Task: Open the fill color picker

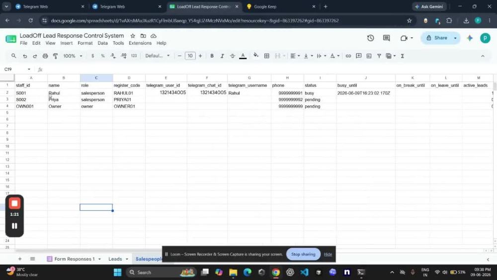Action: [256, 56]
